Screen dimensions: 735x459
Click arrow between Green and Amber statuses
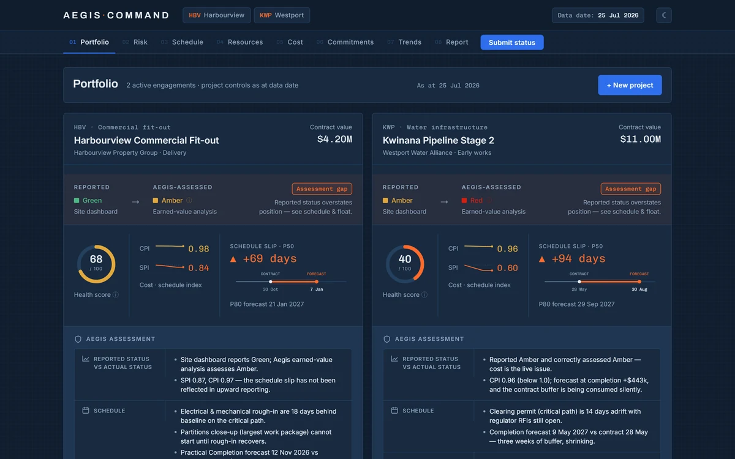tap(135, 201)
